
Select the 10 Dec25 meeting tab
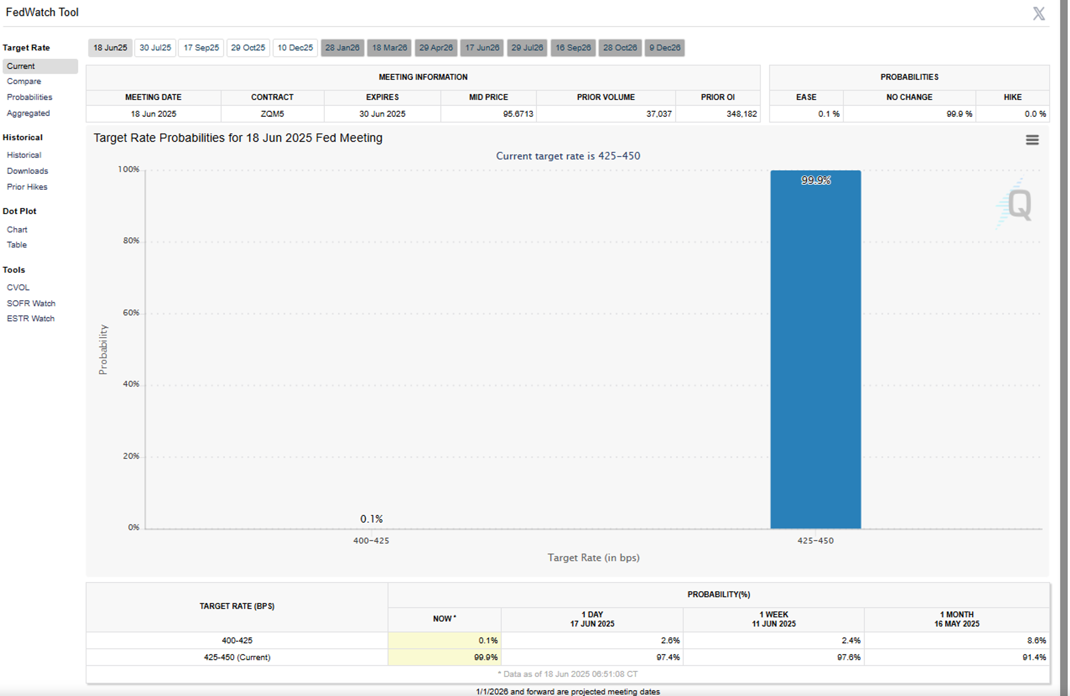click(295, 48)
